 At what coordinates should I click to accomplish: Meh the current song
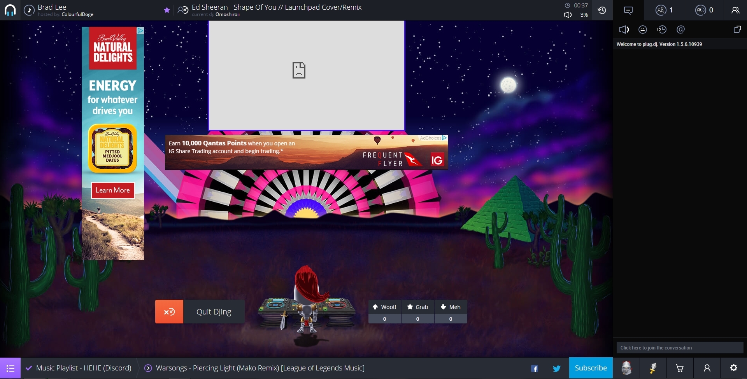pyautogui.click(x=451, y=307)
